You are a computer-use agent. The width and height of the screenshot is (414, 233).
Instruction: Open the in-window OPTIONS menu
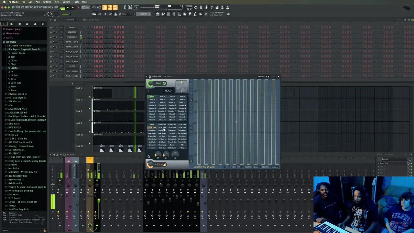pyautogui.click(x=43, y=7)
